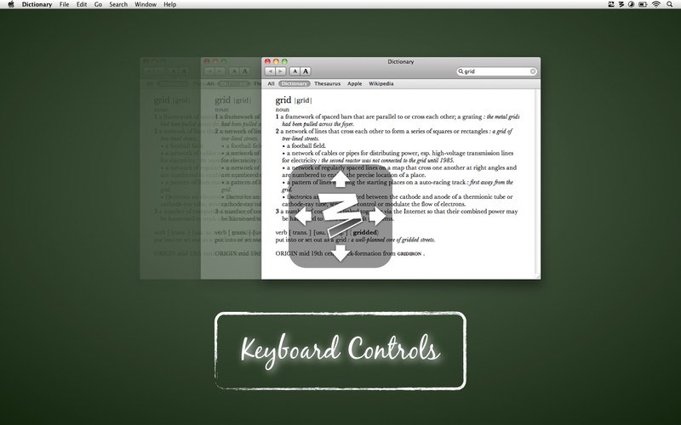The width and height of the screenshot is (681, 425).
Task: Click the Keyboard Controls chalk-framed label
Action: click(x=340, y=348)
